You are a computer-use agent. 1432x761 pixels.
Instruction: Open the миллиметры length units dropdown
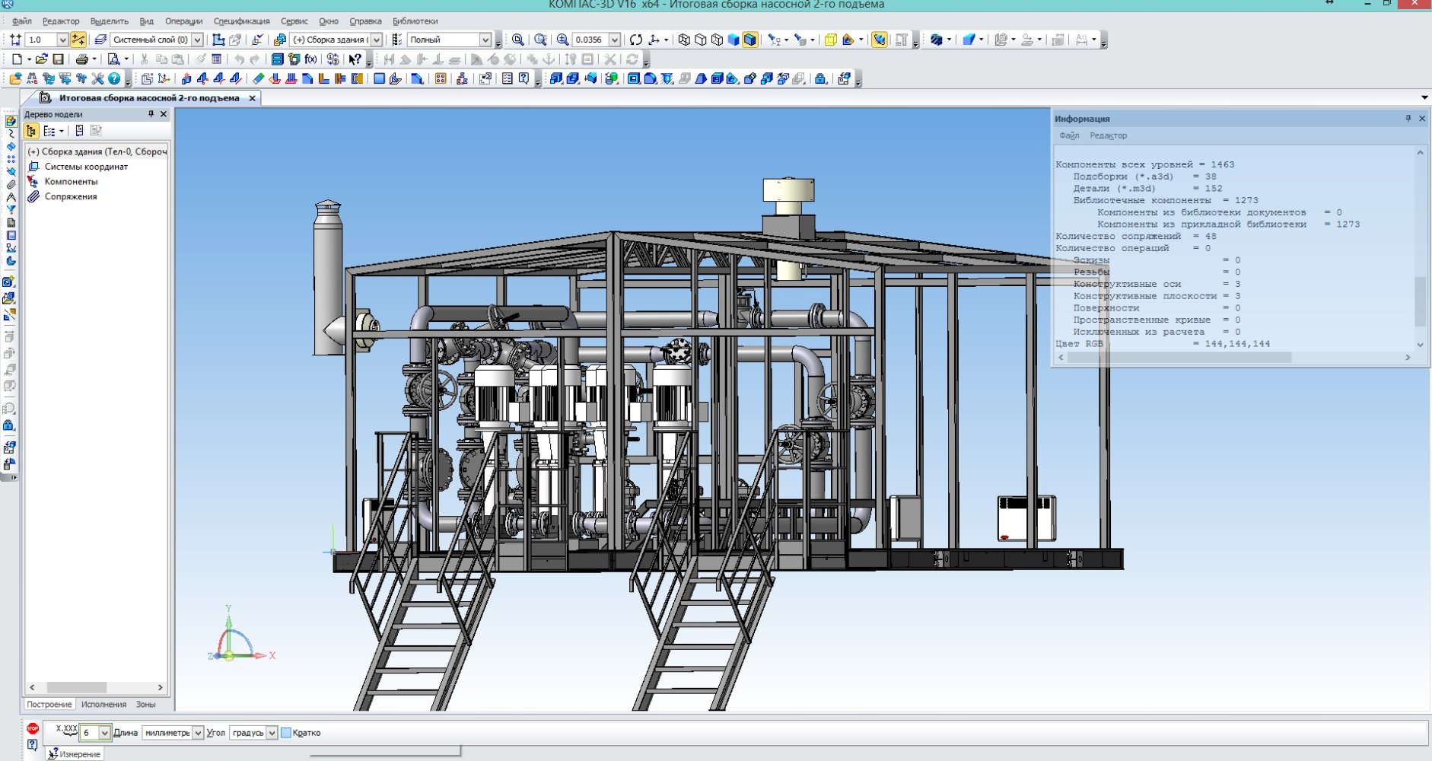point(198,733)
